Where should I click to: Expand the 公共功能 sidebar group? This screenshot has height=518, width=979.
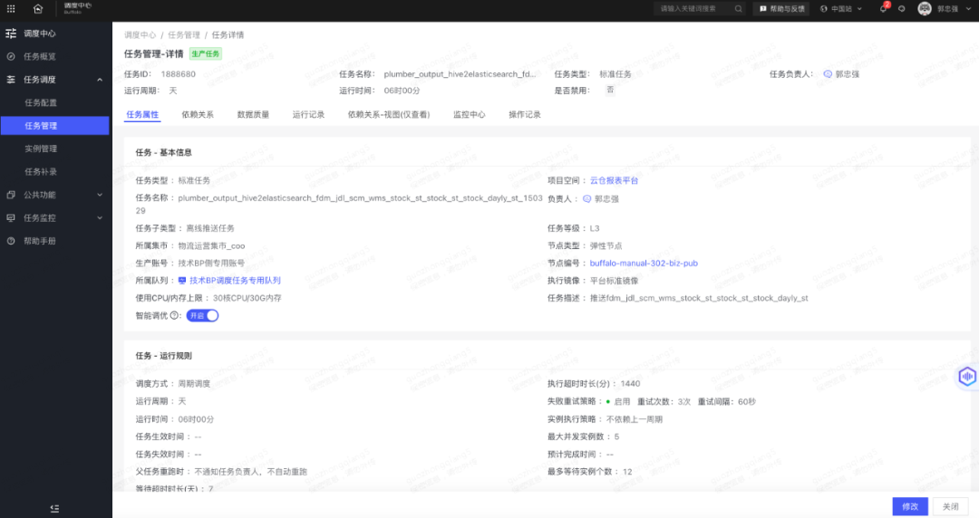pos(100,195)
